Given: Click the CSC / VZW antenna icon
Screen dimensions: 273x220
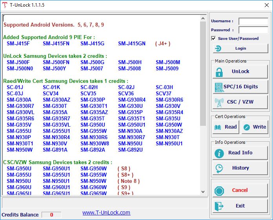Looking at the screenshot, I should point(219,102).
